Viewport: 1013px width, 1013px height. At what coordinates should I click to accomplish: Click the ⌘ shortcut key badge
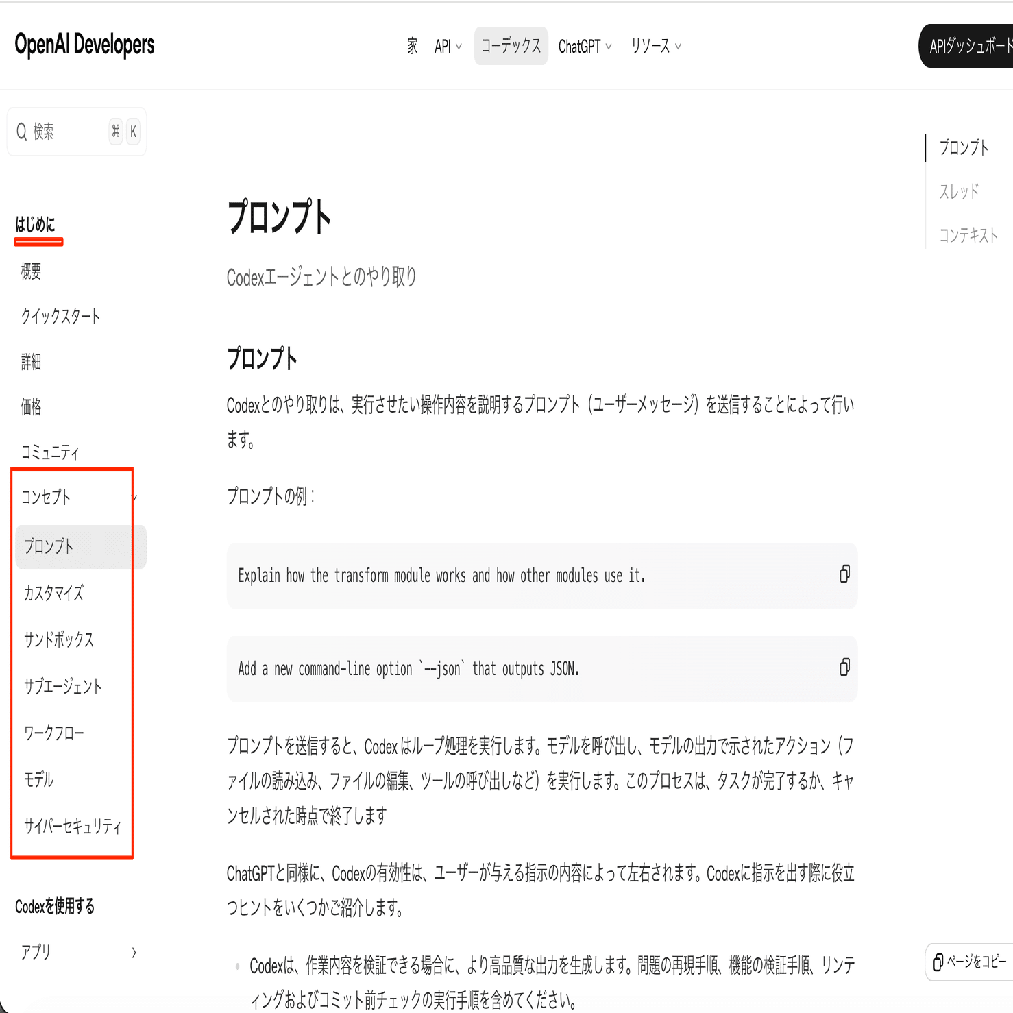click(x=116, y=132)
